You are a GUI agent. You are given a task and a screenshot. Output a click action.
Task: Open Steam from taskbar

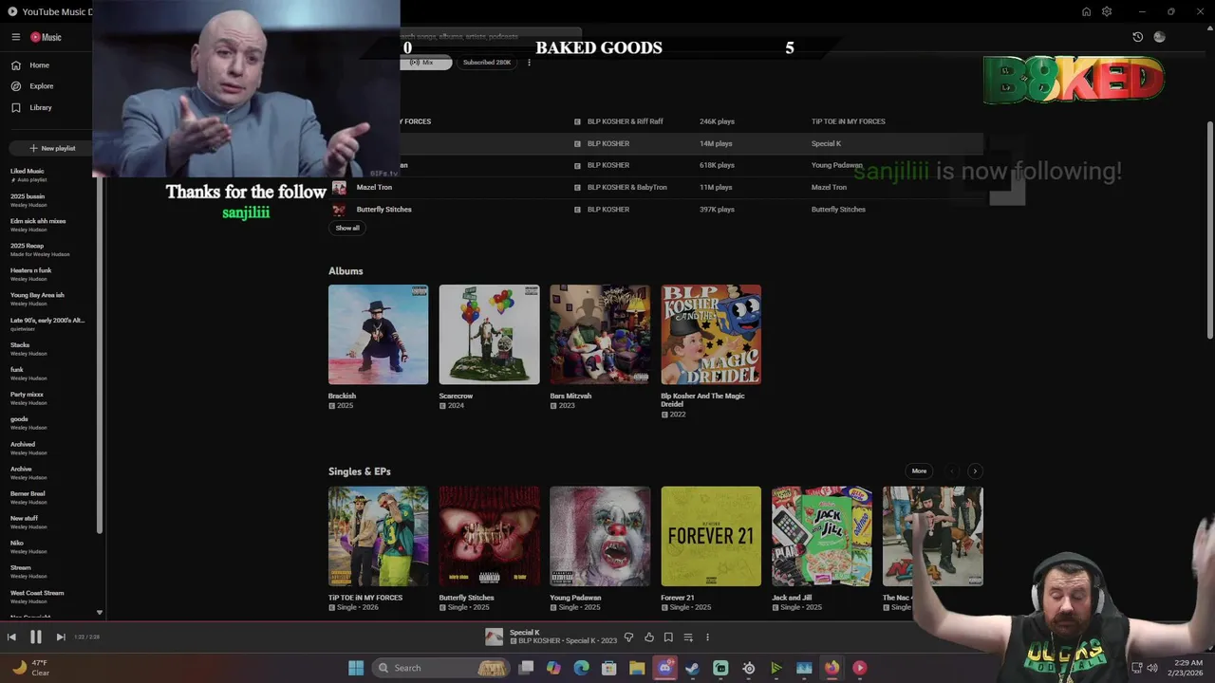point(692,668)
